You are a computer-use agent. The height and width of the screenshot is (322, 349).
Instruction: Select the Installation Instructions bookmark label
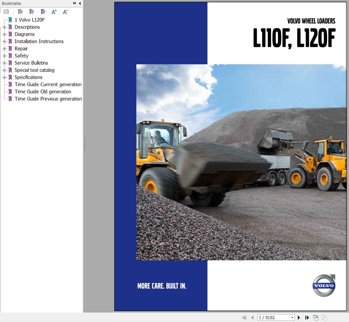(39, 41)
